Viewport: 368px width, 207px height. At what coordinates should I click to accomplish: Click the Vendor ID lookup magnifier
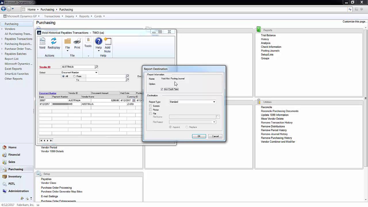coord(97,67)
